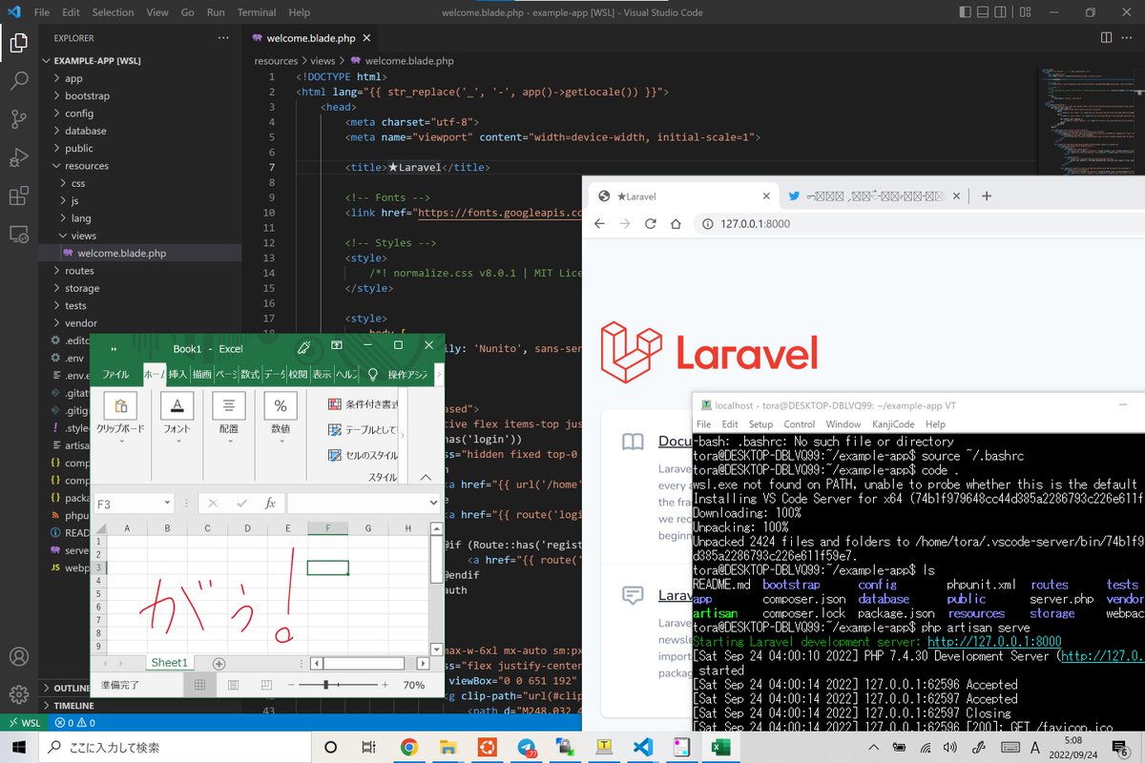Screen dimensions: 1145x763
Task: Open the Accounts icon in VS Code
Action: click(x=19, y=657)
